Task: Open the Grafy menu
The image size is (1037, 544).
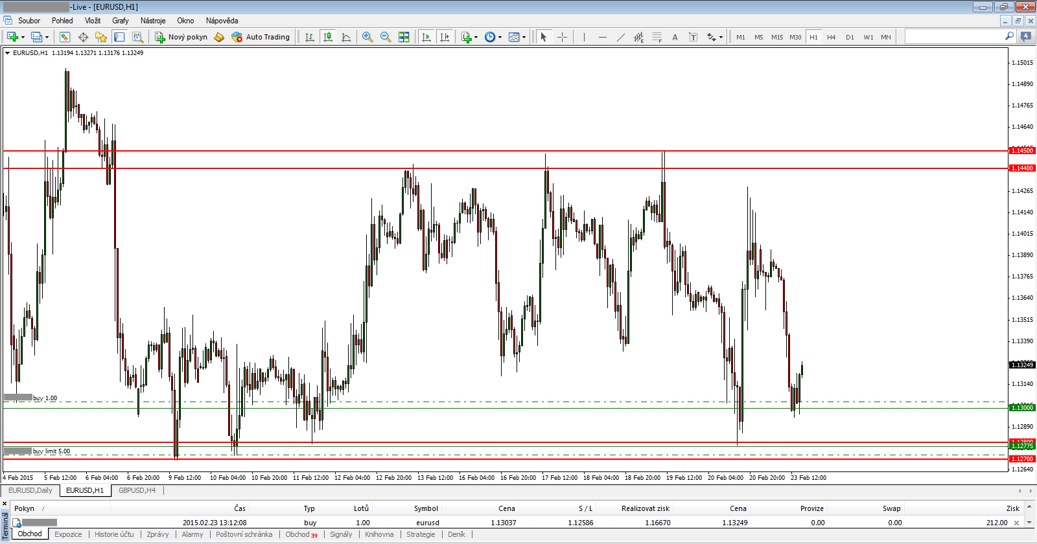Action: pos(121,21)
